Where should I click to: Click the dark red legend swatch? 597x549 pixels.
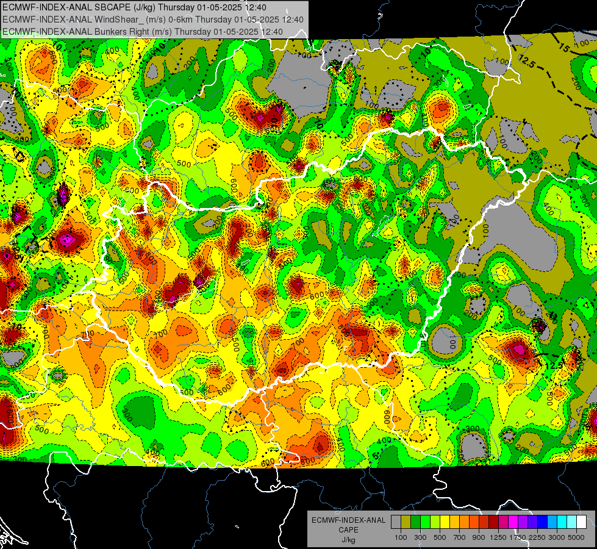point(494,522)
